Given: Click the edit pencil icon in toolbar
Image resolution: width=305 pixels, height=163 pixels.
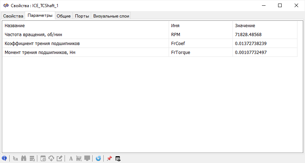Looking at the screenshot, I should (60, 158).
